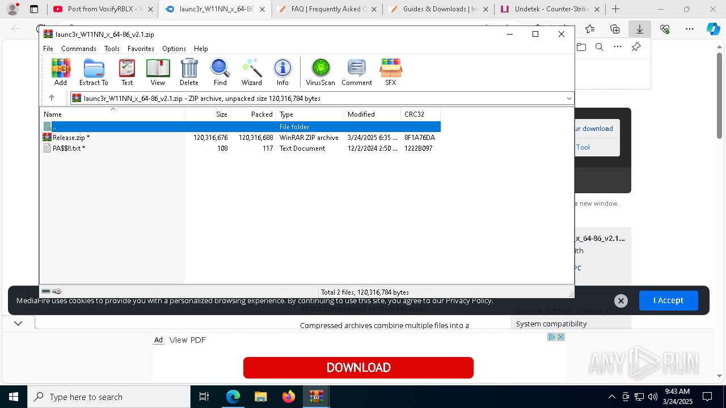The width and height of the screenshot is (726, 408).
Task: Open the Options menu
Action: point(174,49)
